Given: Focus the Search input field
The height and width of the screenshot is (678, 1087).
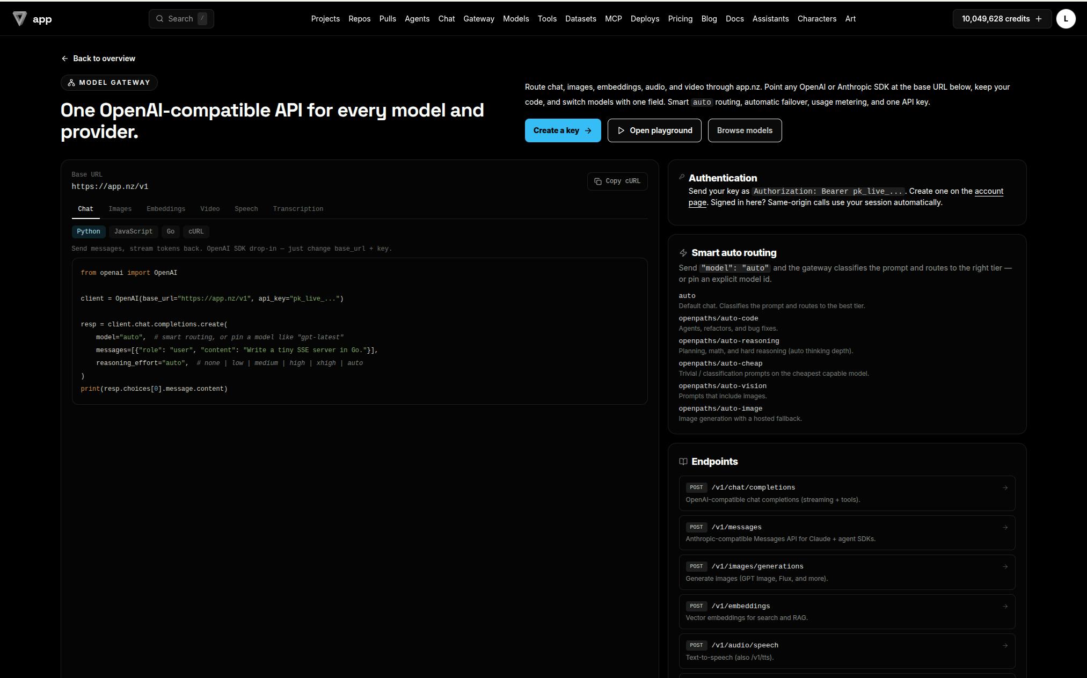Looking at the screenshot, I should tap(181, 19).
